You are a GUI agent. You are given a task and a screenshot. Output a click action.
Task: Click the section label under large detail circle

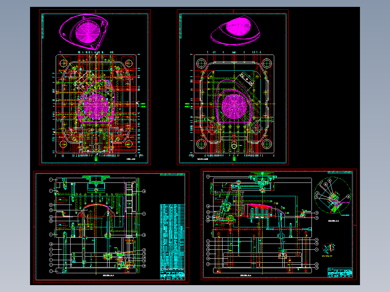pos(333,220)
